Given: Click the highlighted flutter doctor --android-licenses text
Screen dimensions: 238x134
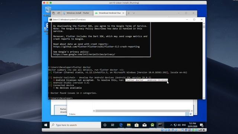Looking at the screenshot, I should 147,80.
